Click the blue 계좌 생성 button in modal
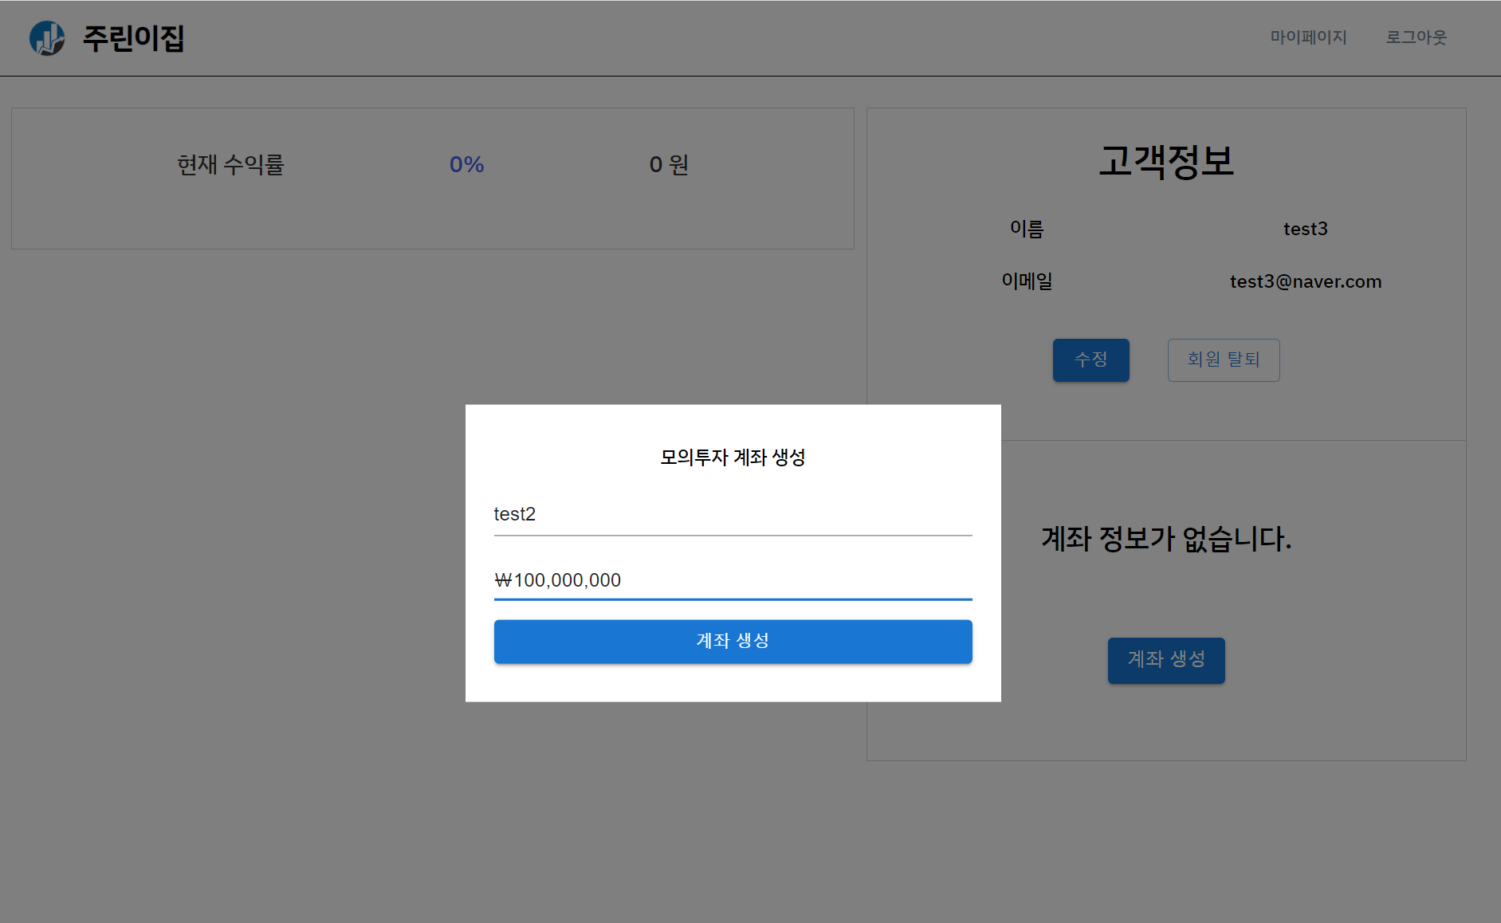 click(733, 641)
